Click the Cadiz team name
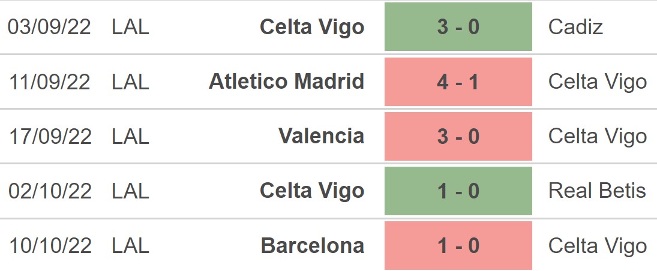The image size is (657, 271). coord(575,27)
